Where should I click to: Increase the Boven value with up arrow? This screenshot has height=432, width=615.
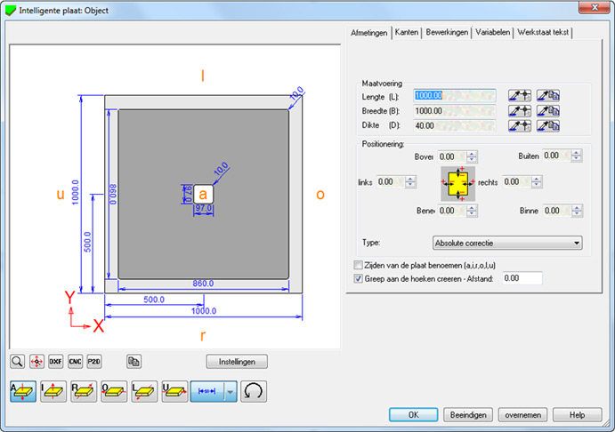tap(472, 154)
